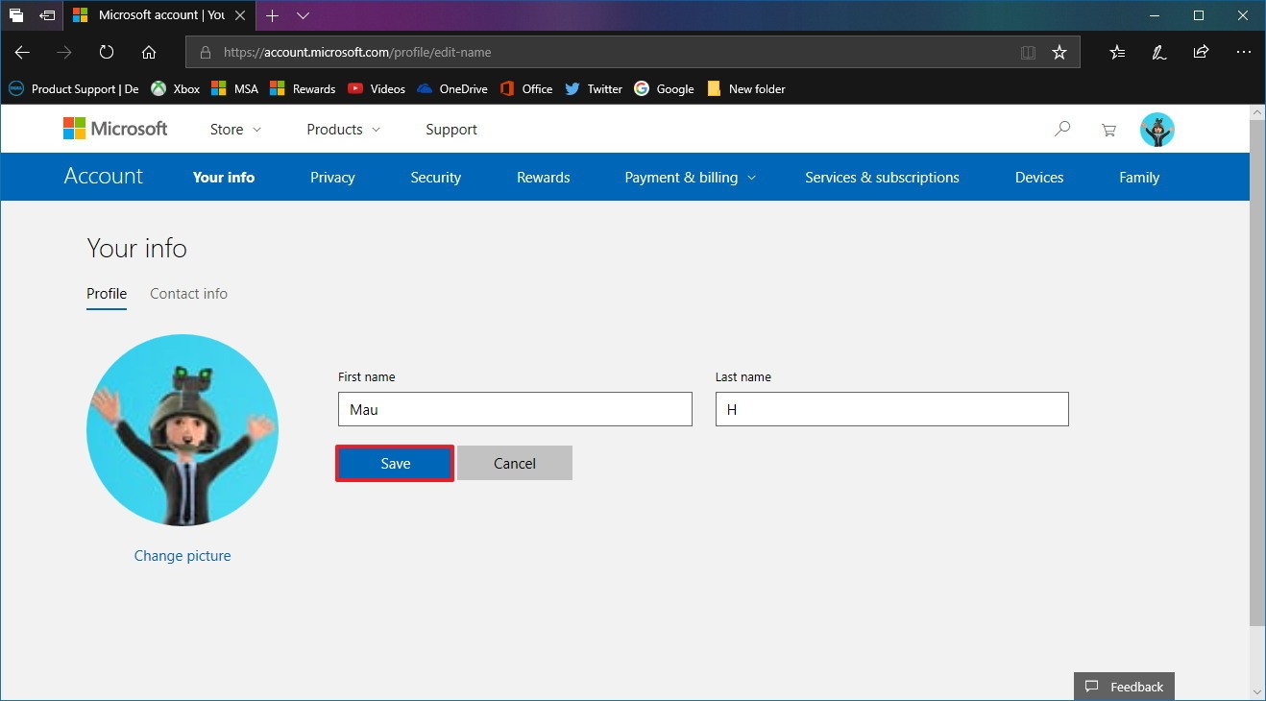Open the shopping cart icon
This screenshot has width=1266, height=701.
[1108, 129]
